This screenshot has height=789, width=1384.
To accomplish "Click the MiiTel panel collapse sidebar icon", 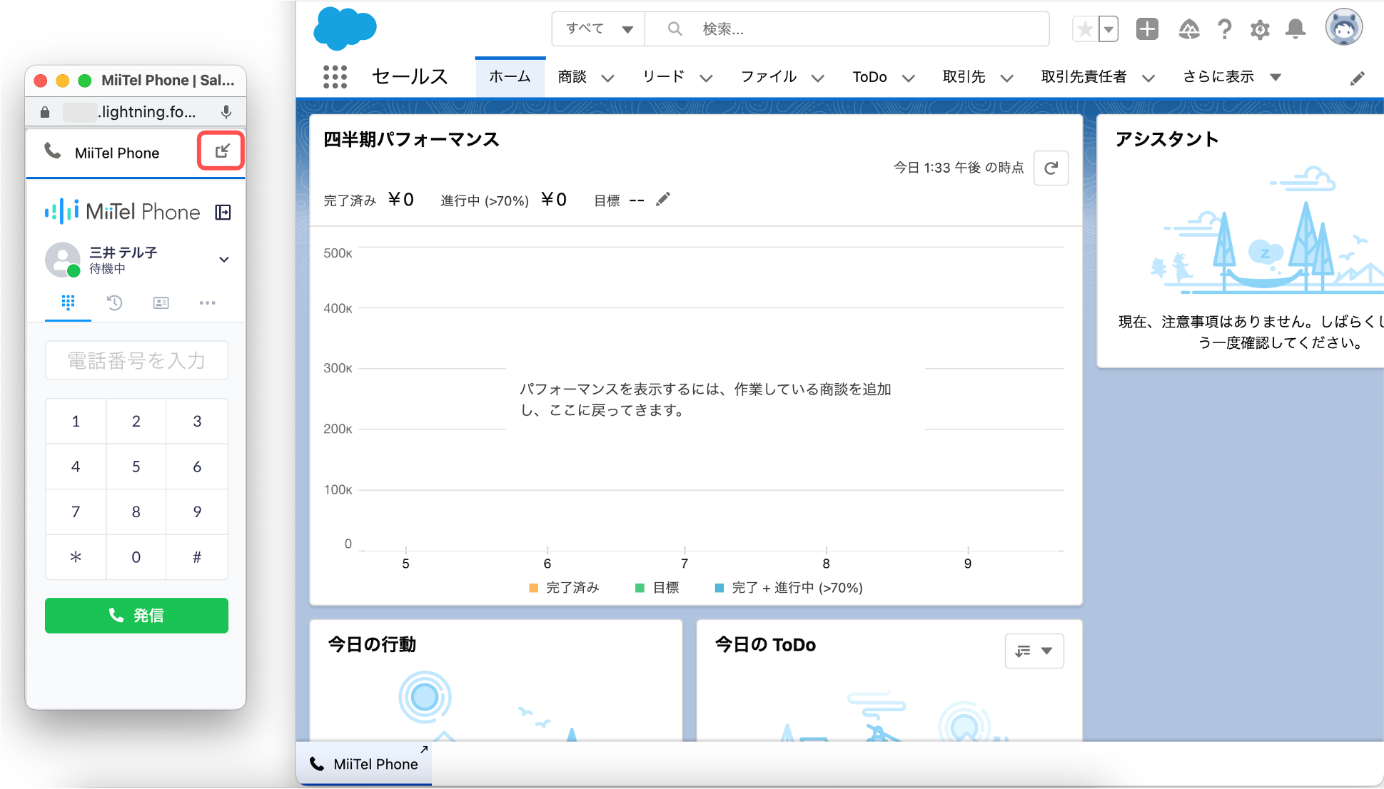I will 223,213.
